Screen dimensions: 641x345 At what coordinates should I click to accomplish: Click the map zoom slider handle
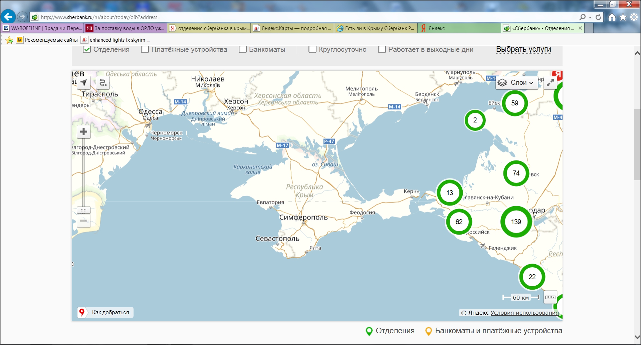[x=83, y=210]
